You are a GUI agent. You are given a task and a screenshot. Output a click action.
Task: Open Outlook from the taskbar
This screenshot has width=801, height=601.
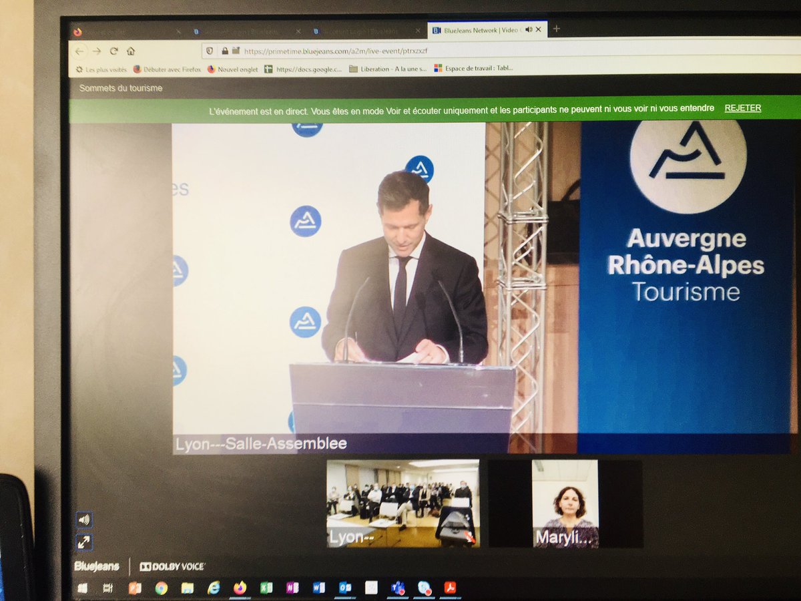pyautogui.click(x=344, y=588)
